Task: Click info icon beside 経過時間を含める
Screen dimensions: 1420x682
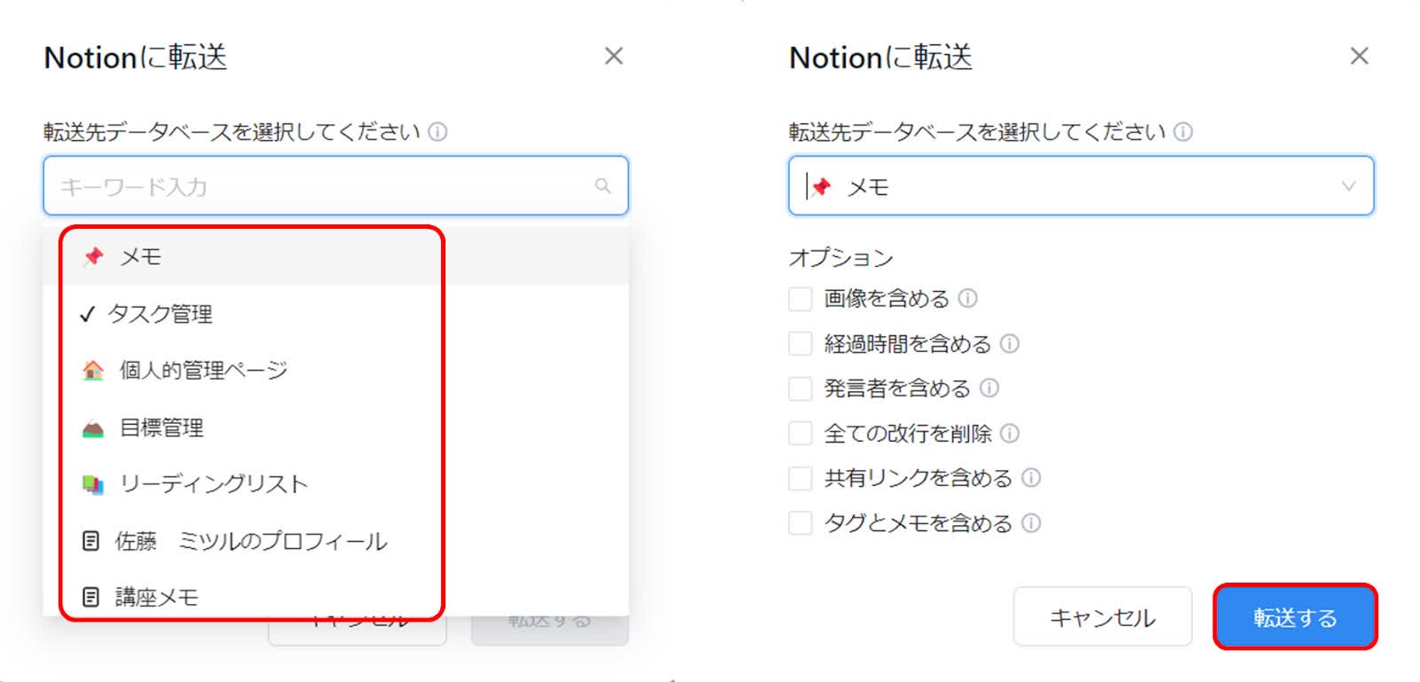Action: click(1010, 343)
